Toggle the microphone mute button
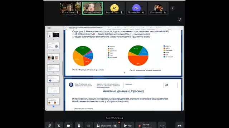Image resolution: width=229 pixels, height=128 pixels. click(x=59, y=126)
